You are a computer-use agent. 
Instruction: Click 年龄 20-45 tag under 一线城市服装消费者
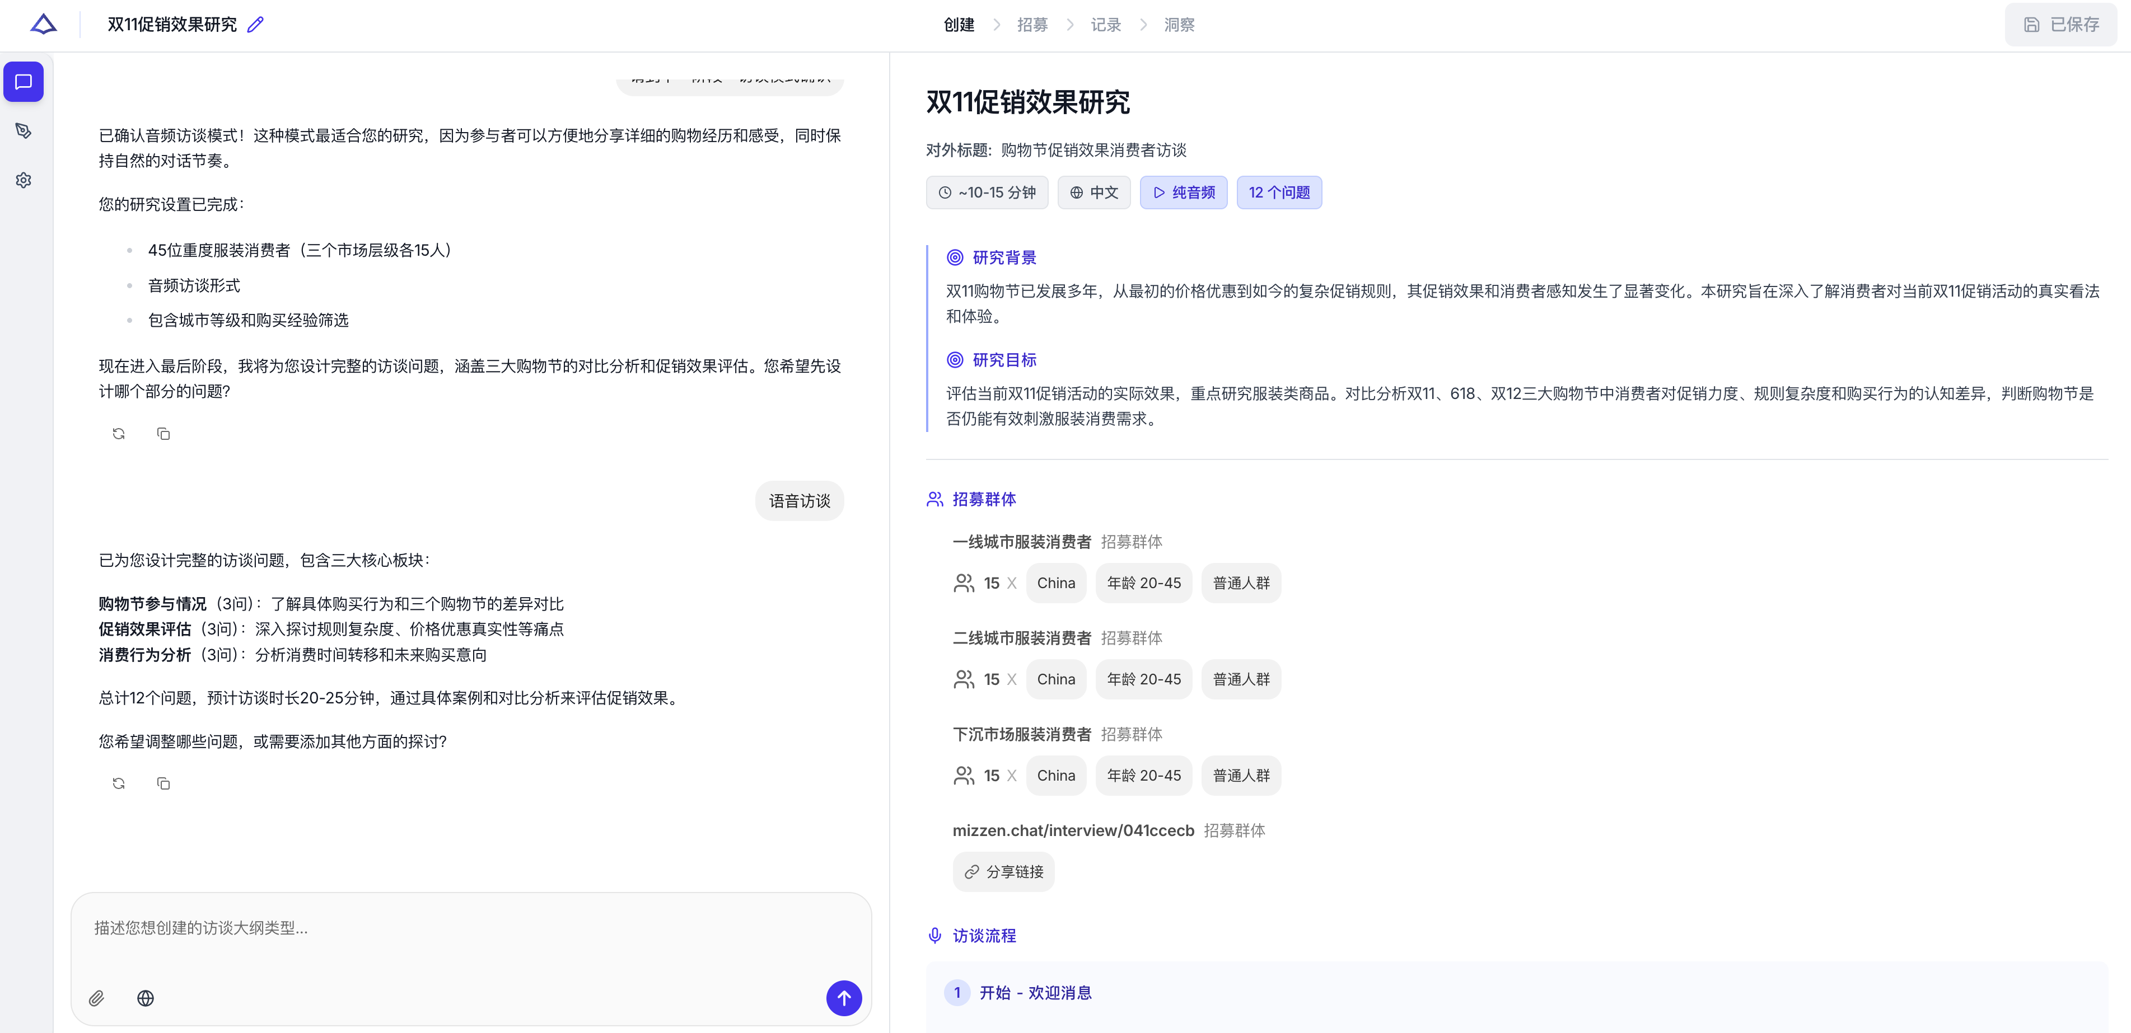click(1143, 583)
